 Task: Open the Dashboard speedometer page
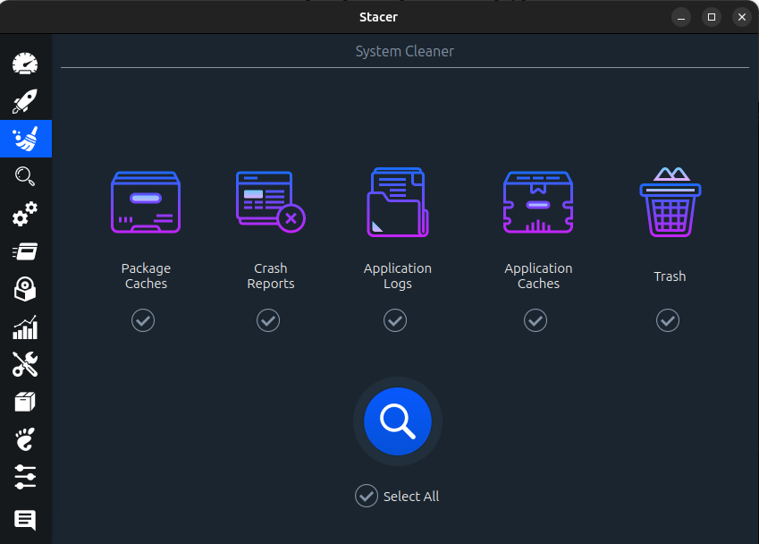pos(25,64)
